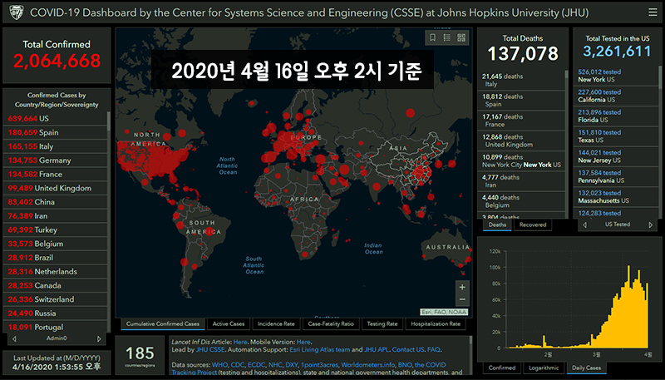This screenshot has height=380, width=665.
Task: Switch to Cumulative Confirmed Cases tab
Action: (163, 324)
